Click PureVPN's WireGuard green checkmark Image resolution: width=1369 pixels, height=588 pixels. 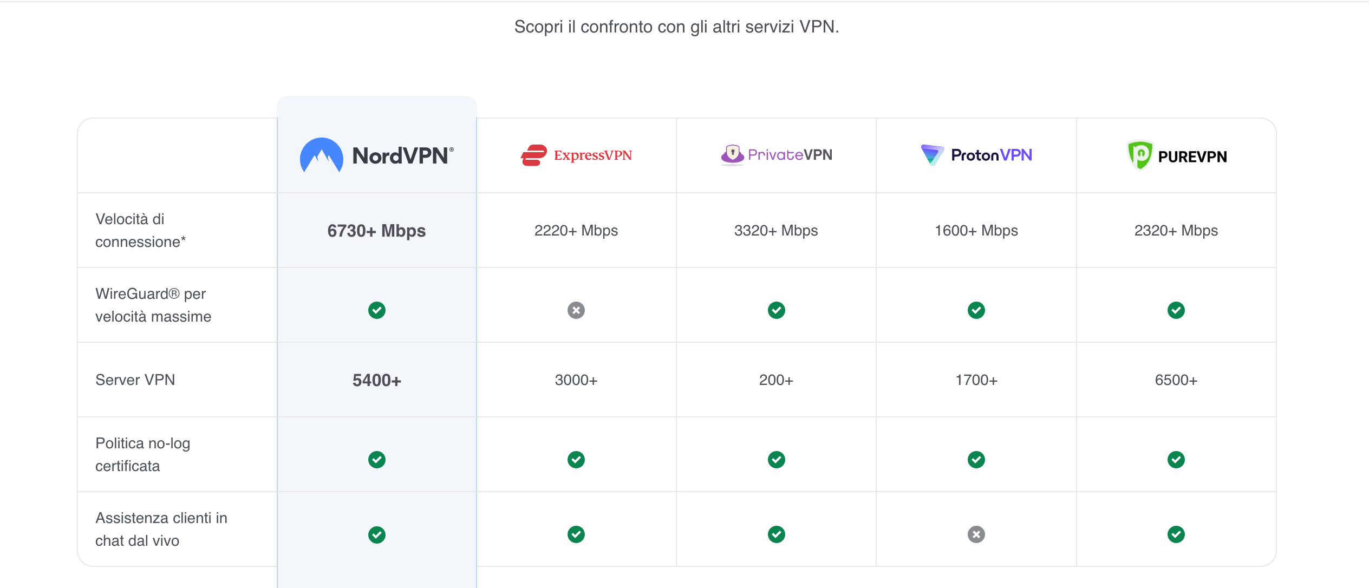[x=1176, y=310]
